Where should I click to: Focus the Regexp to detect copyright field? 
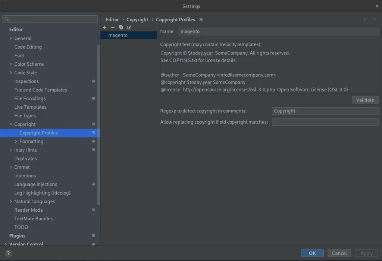(x=325, y=111)
